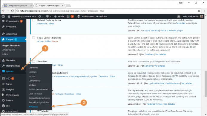This screenshot has width=207, height=116.
Task: Open the Sovrn tab link
Action: pos(181,23)
